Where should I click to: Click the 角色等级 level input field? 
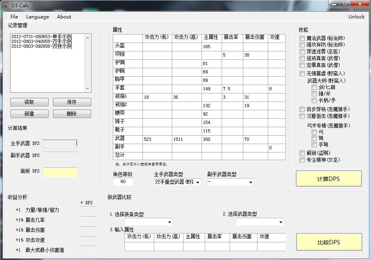pyautogui.click(x=123, y=182)
